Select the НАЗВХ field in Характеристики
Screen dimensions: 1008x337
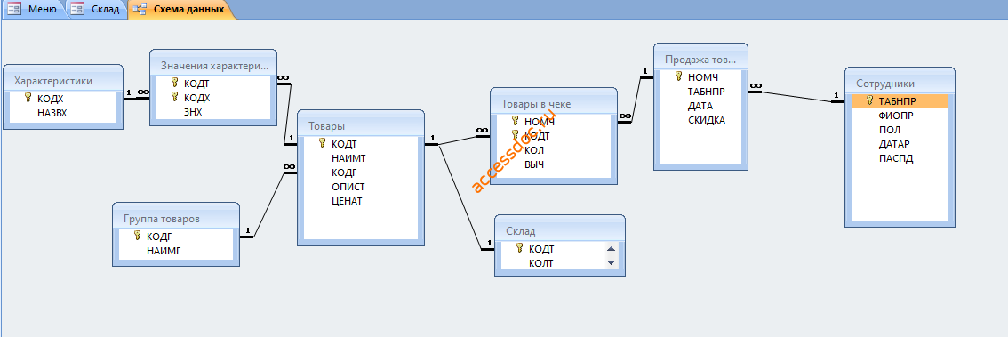pos(52,113)
